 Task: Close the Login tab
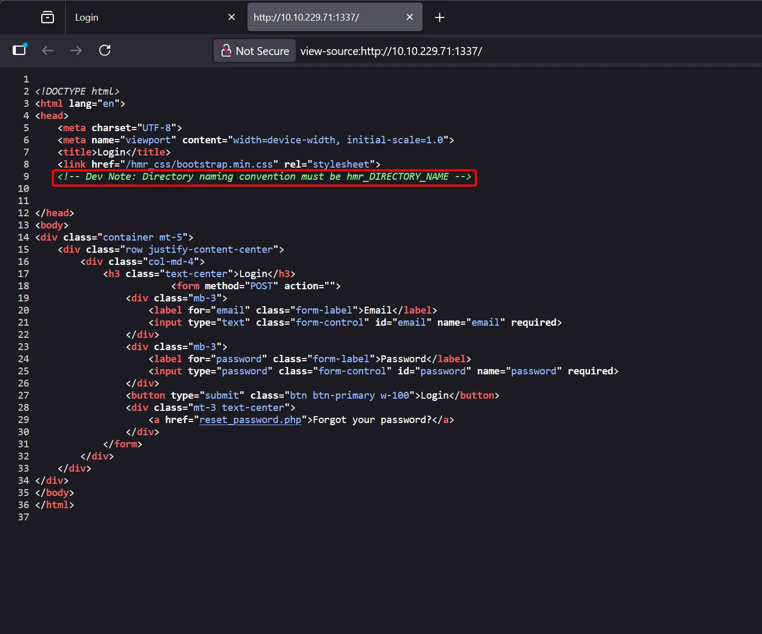[232, 17]
